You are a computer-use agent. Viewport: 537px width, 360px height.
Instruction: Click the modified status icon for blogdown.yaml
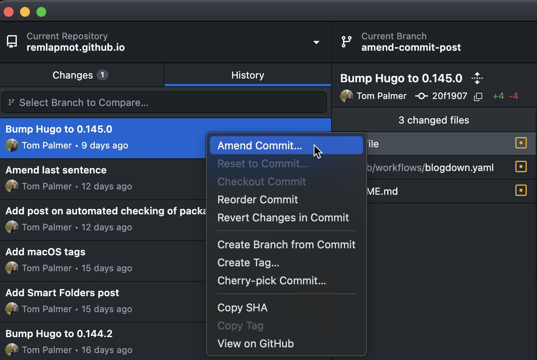pos(521,166)
